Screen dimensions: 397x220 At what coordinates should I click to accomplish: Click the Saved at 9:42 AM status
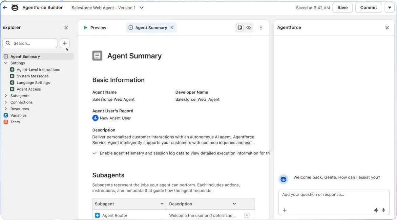(x=313, y=8)
